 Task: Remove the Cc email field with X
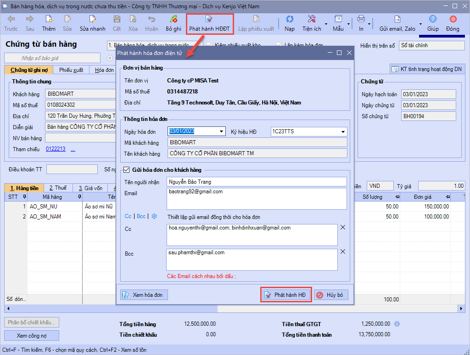(342, 228)
